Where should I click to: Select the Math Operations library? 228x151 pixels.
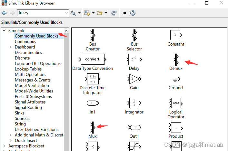coord(31,74)
